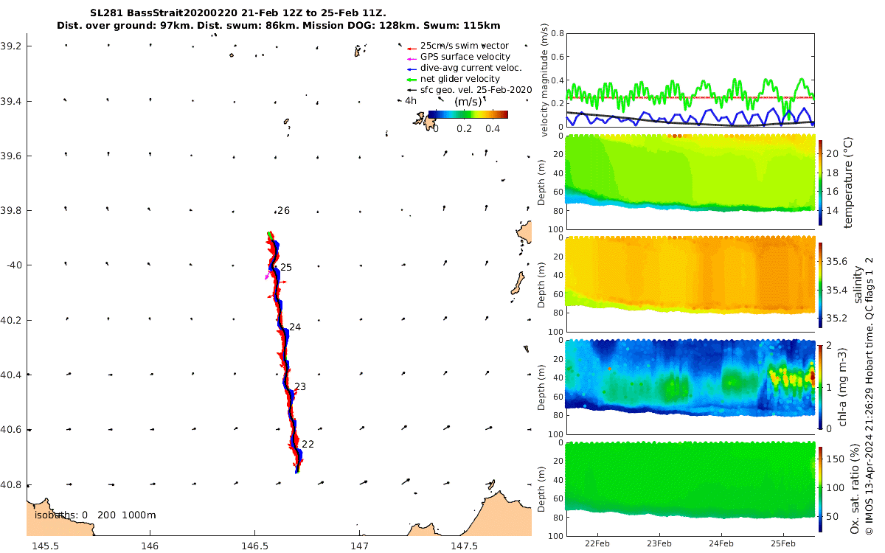Click the speed (m/s) colorbar in the map legend
This screenshot has height=553, width=885.
468,114
